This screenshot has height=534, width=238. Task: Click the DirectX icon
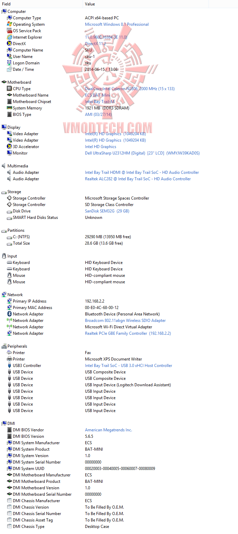coord(9,44)
